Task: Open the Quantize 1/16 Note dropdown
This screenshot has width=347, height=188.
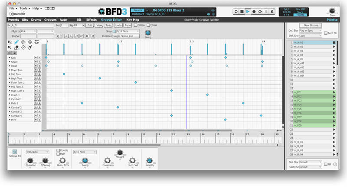Action: pos(37,152)
